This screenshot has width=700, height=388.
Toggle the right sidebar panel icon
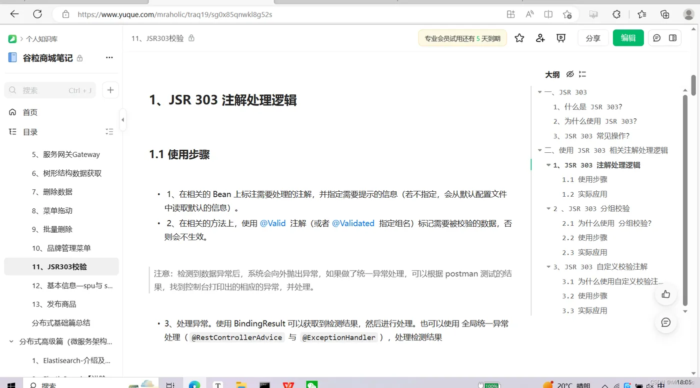[673, 38]
